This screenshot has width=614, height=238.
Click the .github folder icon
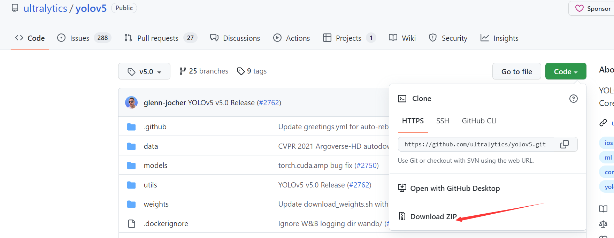[131, 127]
